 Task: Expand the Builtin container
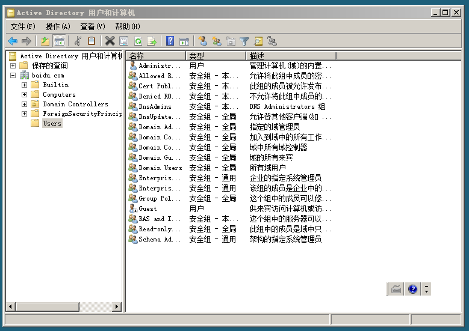pos(24,85)
